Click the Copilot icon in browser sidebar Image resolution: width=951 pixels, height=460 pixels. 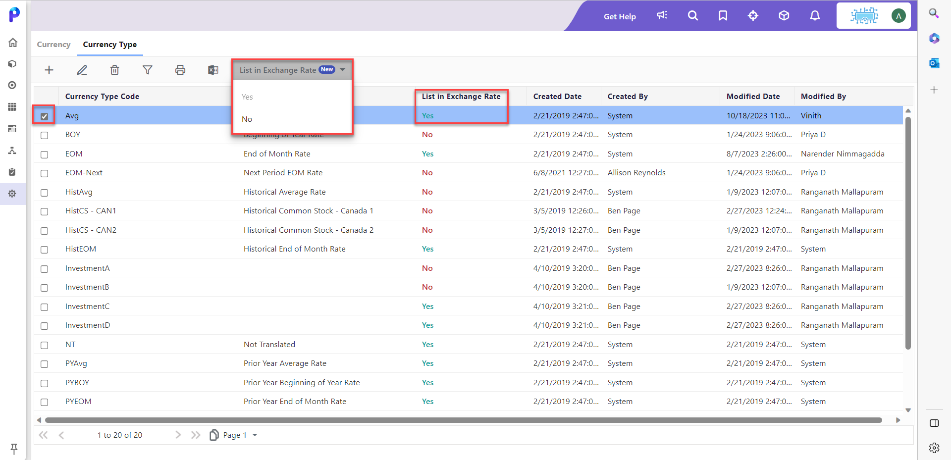pyautogui.click(x=934, y=38)
